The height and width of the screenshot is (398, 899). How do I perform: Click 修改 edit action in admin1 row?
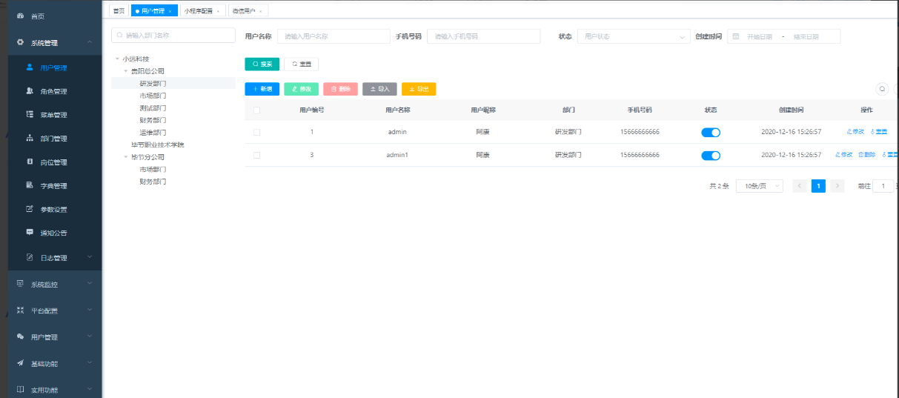pos(843,155)
